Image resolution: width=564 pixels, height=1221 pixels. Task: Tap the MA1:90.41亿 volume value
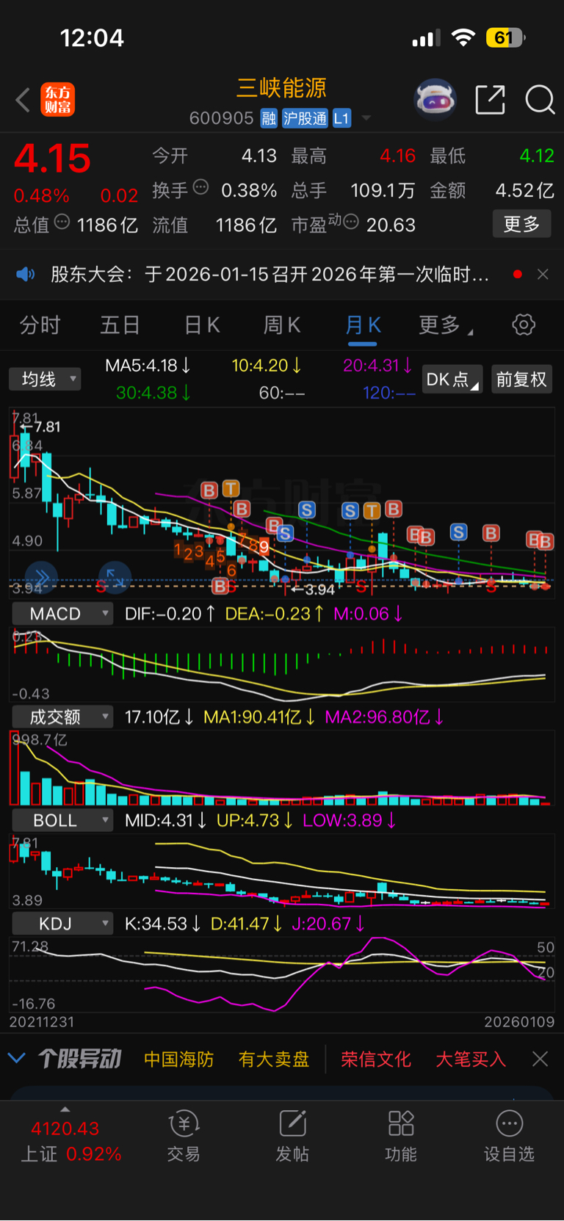259,717
